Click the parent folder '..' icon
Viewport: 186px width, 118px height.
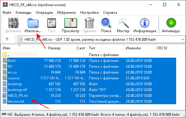(x=5, y=55)
